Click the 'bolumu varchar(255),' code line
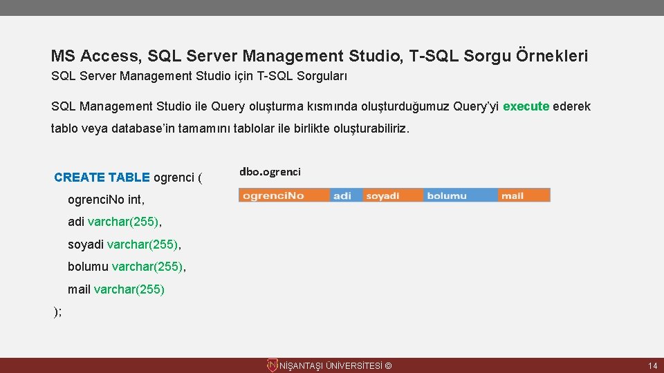 [x=127, y=267]
